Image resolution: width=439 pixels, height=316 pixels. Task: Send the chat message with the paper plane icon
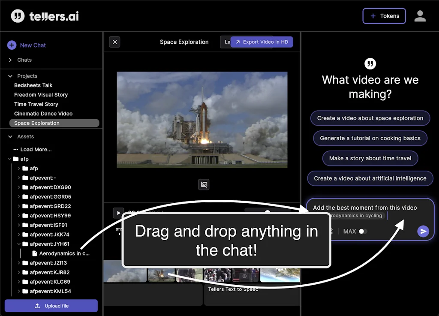point(423,231)
